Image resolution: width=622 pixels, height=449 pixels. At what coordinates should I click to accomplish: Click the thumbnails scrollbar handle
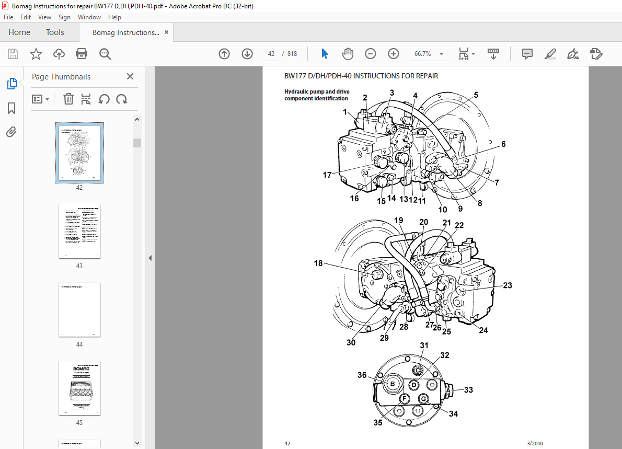tap(137, 143)
